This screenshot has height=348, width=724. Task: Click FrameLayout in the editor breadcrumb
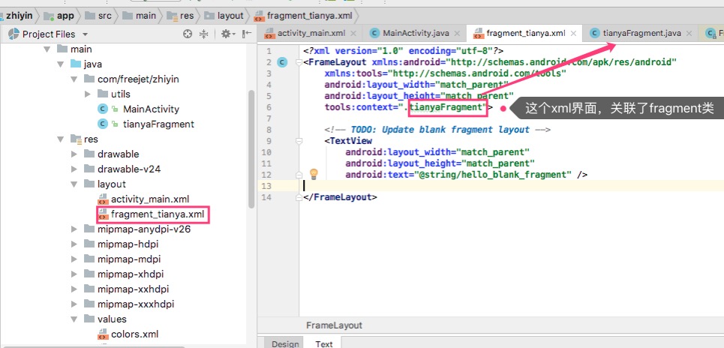(335, 325)
